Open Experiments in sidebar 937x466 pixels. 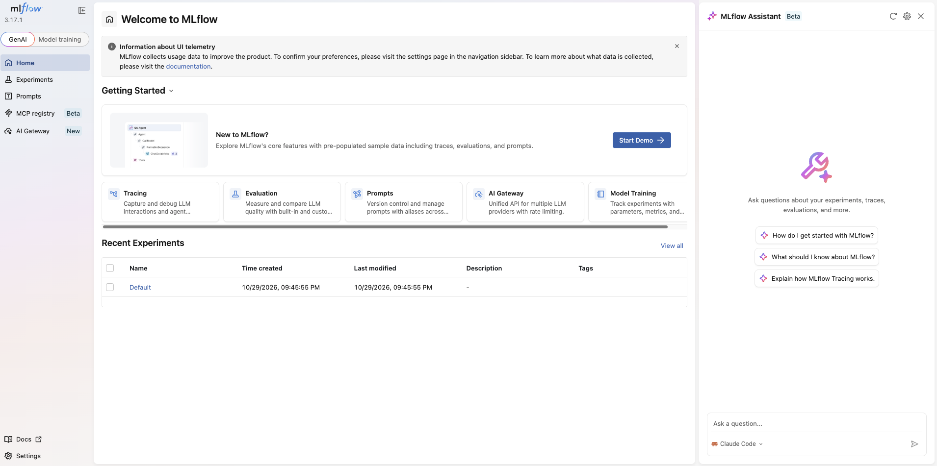click(x=45, y=79)
